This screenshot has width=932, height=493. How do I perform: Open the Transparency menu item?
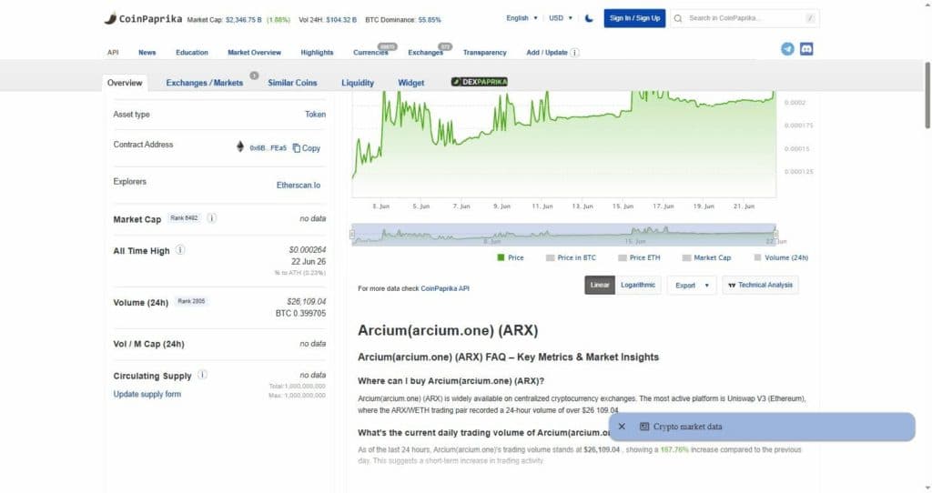coord(484,52)
